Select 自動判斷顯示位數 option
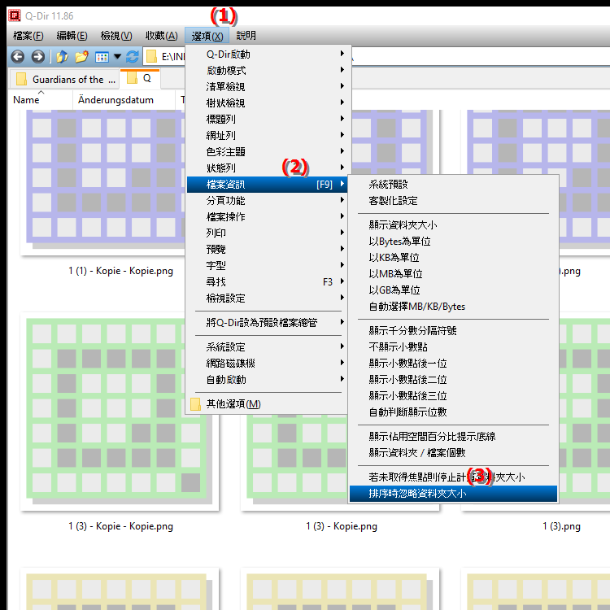Viewport: 610px width, 610px height. click(x=453, y=412)
